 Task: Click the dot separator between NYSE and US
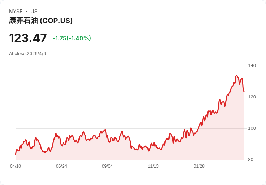pos(26,12)
